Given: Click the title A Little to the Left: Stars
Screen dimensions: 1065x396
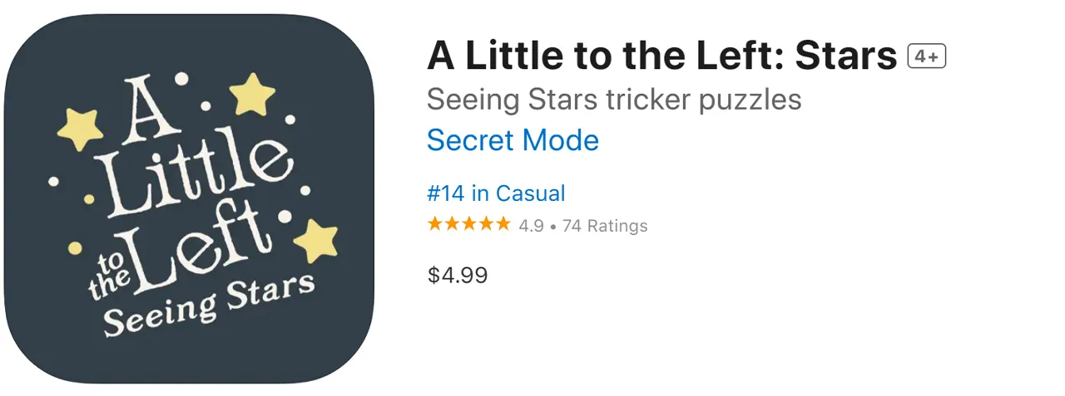Looking at the screenshot, I should [x=662, y=56].
